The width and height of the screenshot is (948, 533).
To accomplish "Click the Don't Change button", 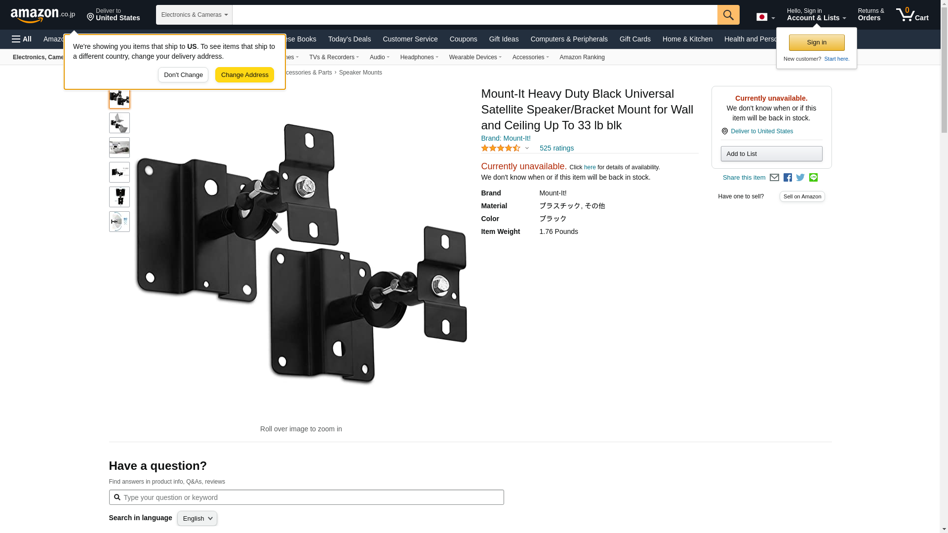I will pyautogui.click(x=183, y=75).
